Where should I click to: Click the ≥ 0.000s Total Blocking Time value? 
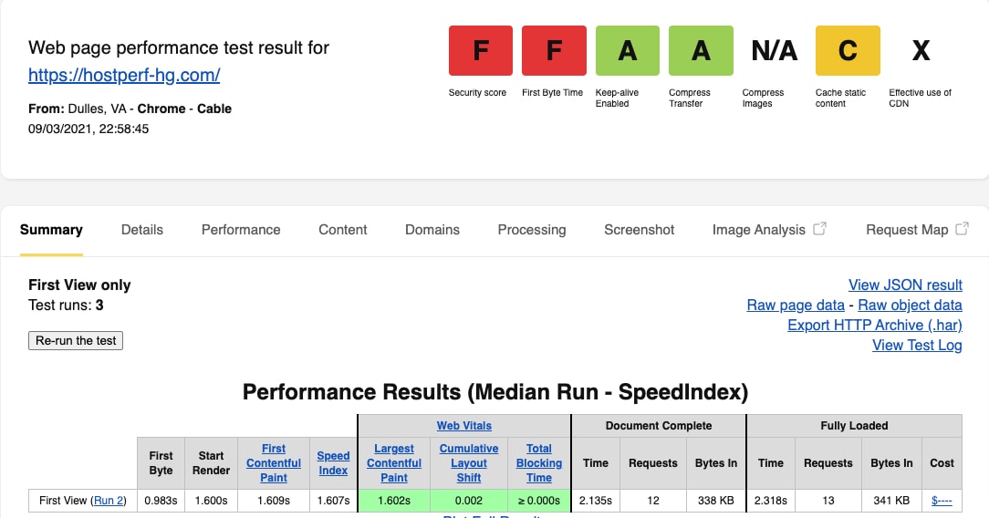[x=538, y=501]
